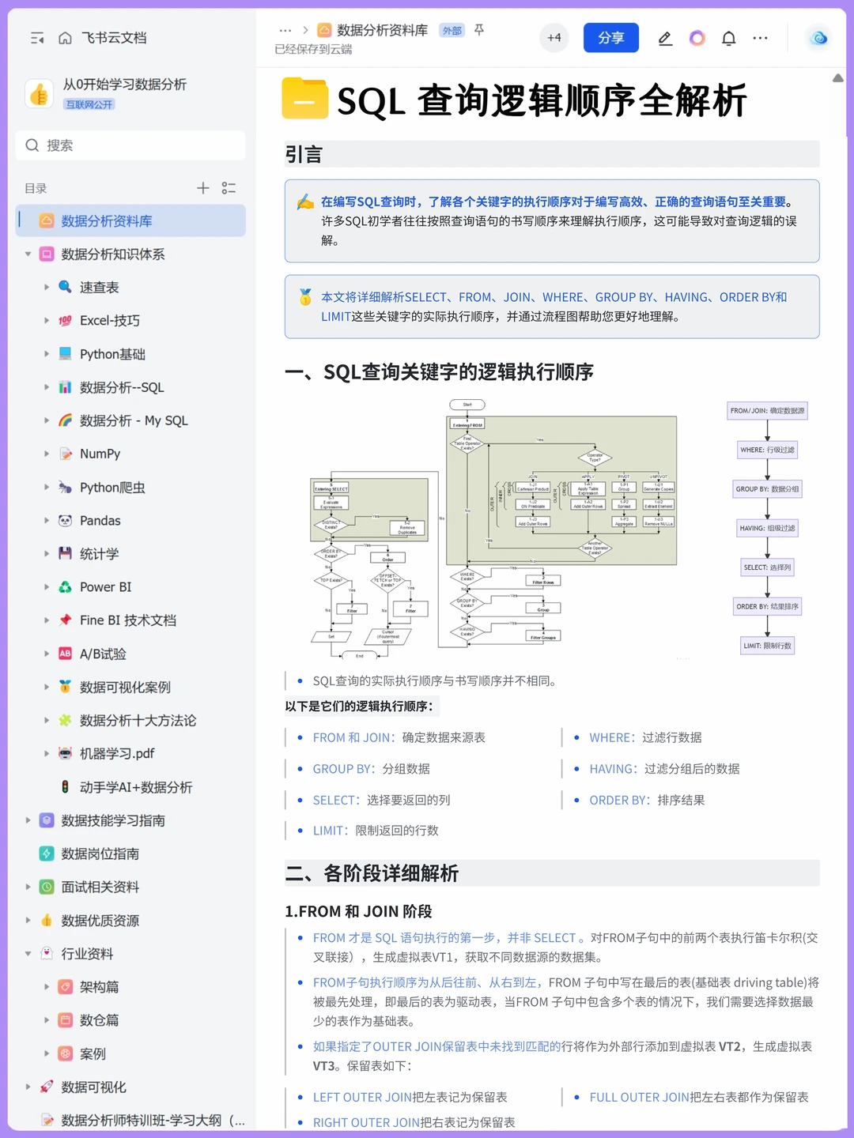Click the plus icon beside 目录
Image resolution: width=854 pixels, height=1138 pixels.
coord(202,188)
